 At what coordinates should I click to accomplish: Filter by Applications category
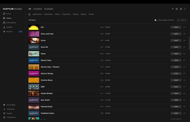[x=37, y=14]
